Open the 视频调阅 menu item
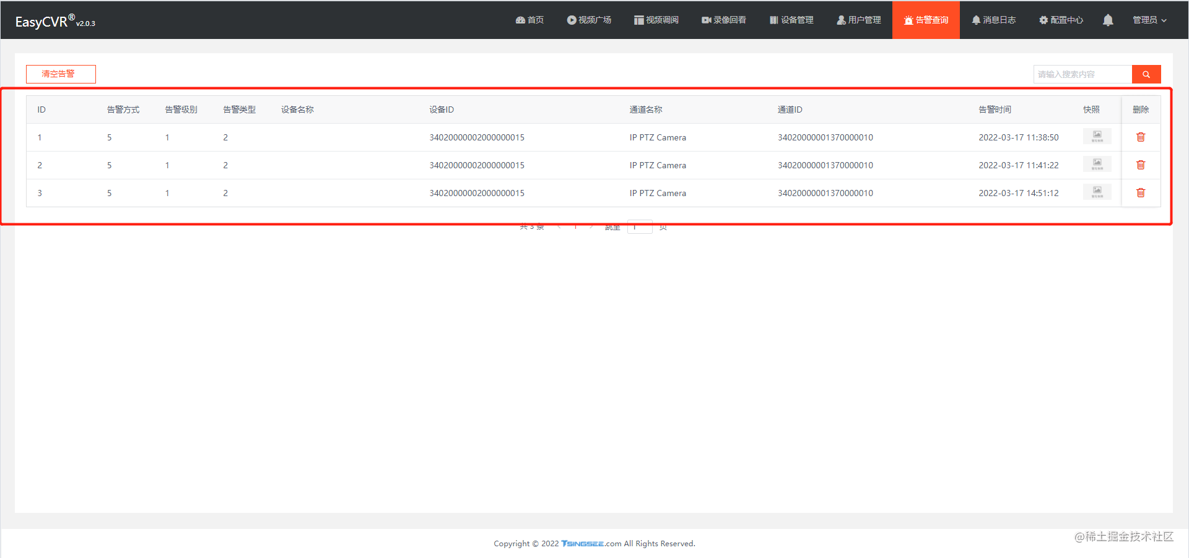This screenshot has width=1189, height=558. (656, 20)
